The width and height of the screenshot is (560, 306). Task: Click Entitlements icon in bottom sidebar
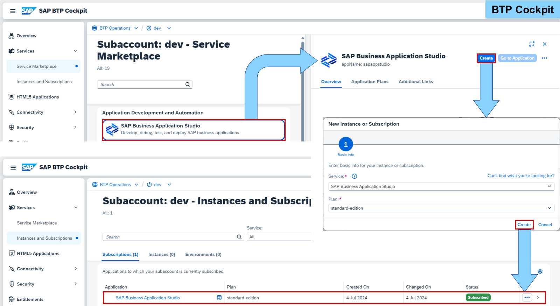pyautogui.click(x=12, y=299)
